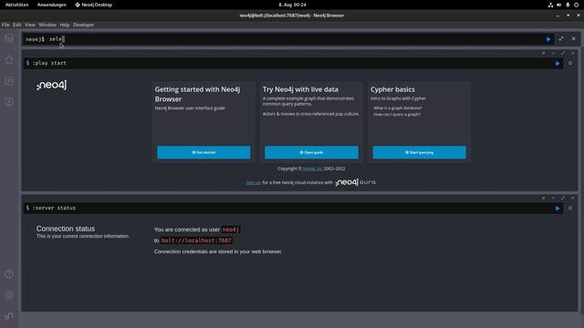Click the Connection status heading
Viewport: 584px width, 328px height.
66,229
